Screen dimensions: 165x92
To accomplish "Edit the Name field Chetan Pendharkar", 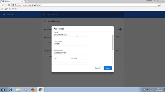I will tap(70, 35).
